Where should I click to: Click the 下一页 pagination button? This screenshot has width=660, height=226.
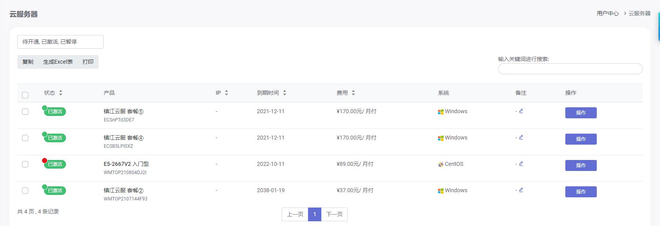334,214
